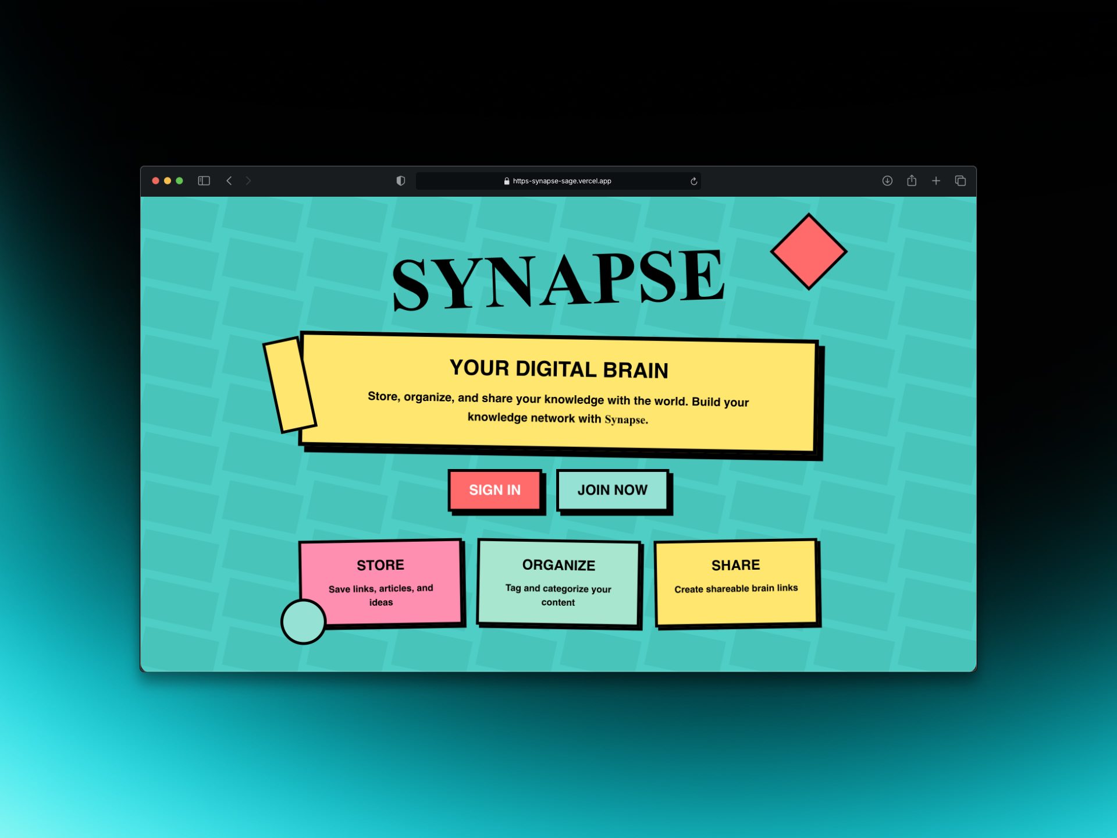Click the yellow minimize traffic light

[168, 181]
